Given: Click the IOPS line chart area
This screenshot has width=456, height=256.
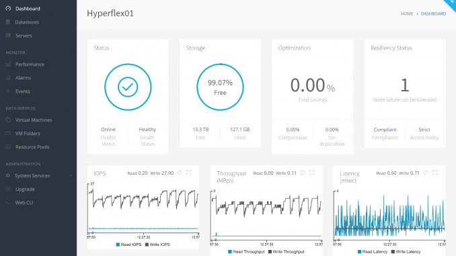Looking at the screenshot, I should pyautogui.click(x=143, y=209).
